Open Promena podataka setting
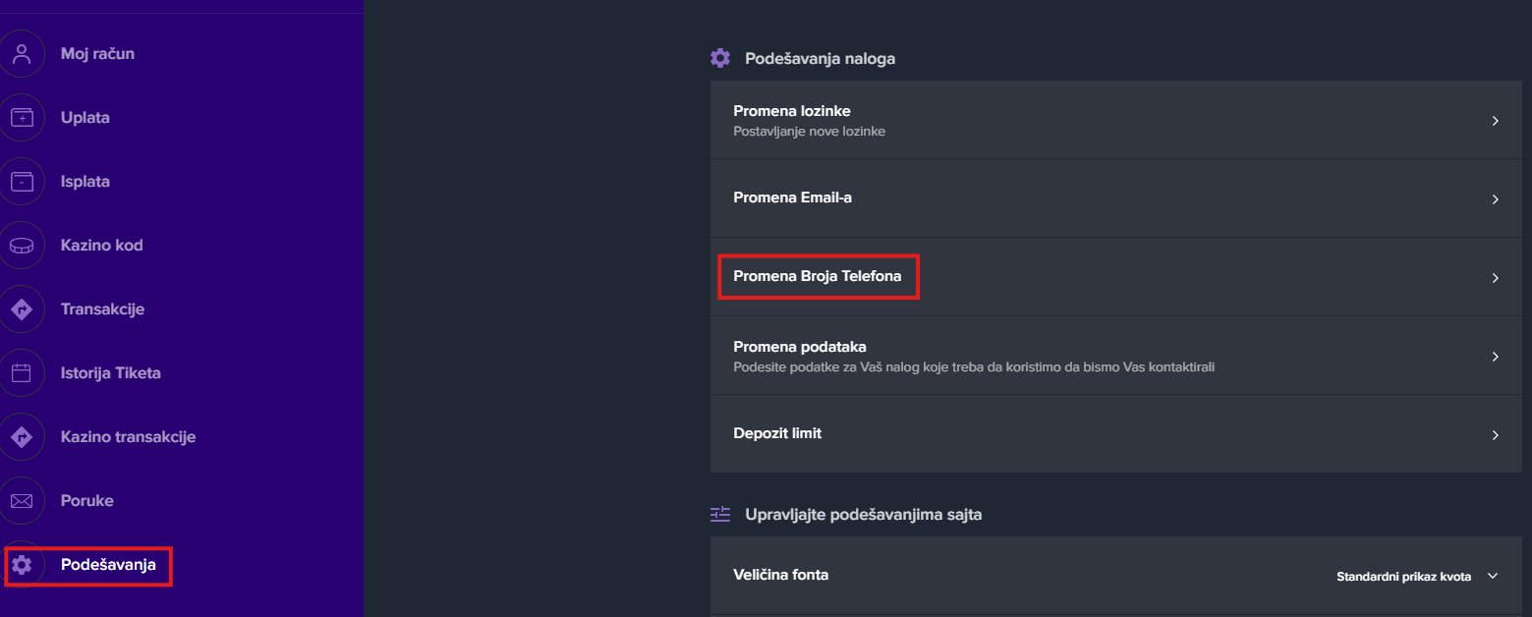1532x617 pixels. 800,347
